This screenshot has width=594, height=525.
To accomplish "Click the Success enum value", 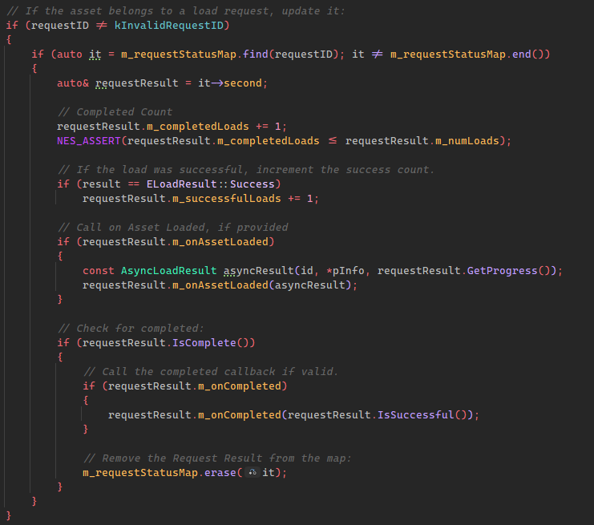I will [x=252, y=184].
